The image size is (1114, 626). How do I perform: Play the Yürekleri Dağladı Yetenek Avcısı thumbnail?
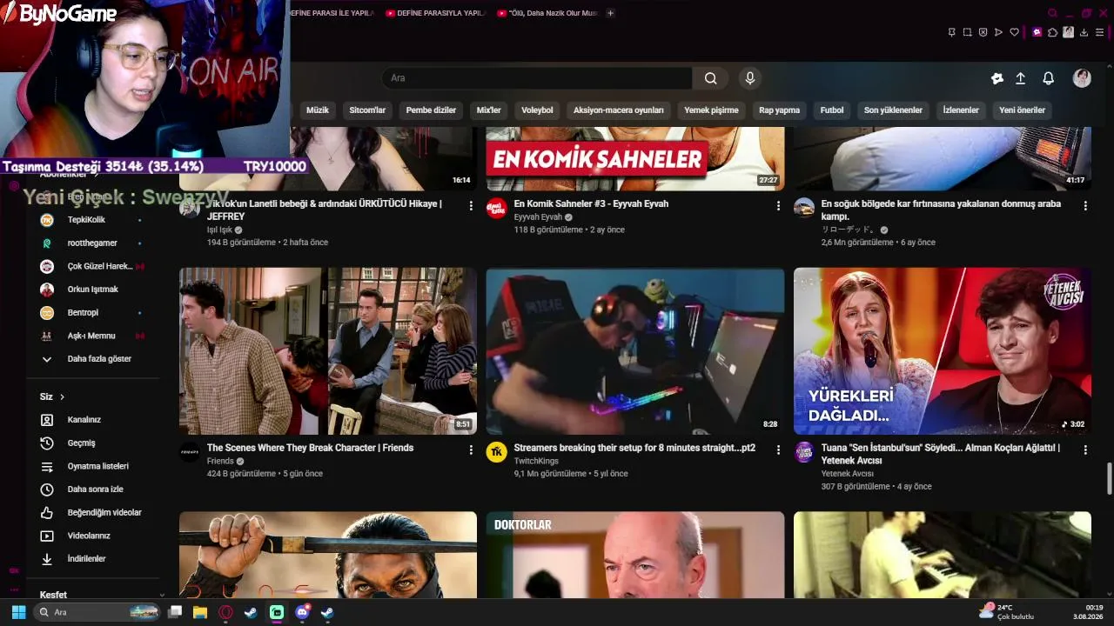[943, 351]
